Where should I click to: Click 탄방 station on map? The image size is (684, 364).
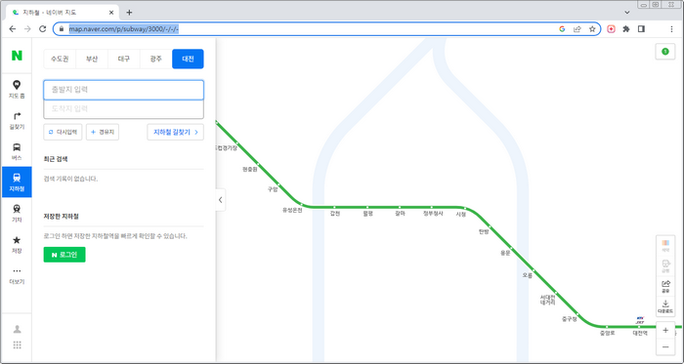click(484, 232)
